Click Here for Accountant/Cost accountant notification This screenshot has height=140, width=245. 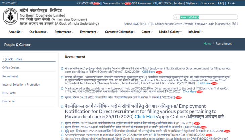coord(204,83)
